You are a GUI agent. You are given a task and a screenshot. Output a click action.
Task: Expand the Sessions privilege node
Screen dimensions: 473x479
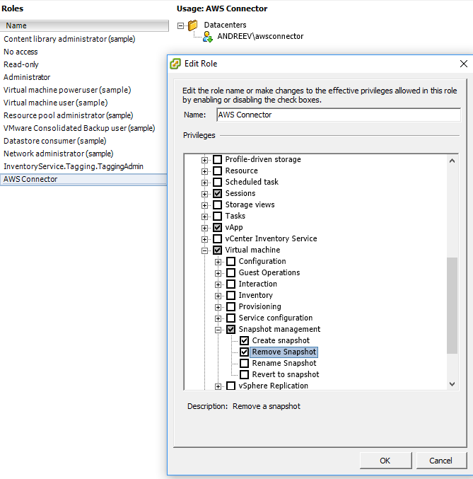(x=204, y=194)
